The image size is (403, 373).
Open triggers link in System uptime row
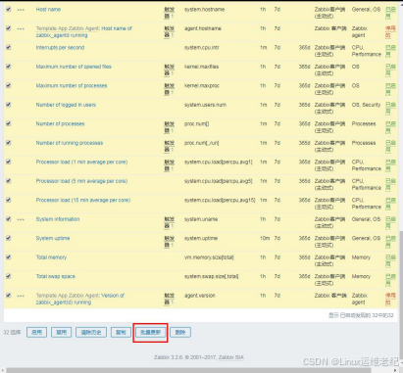169,242
